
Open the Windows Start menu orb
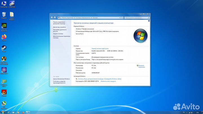(x=3, y=112)
